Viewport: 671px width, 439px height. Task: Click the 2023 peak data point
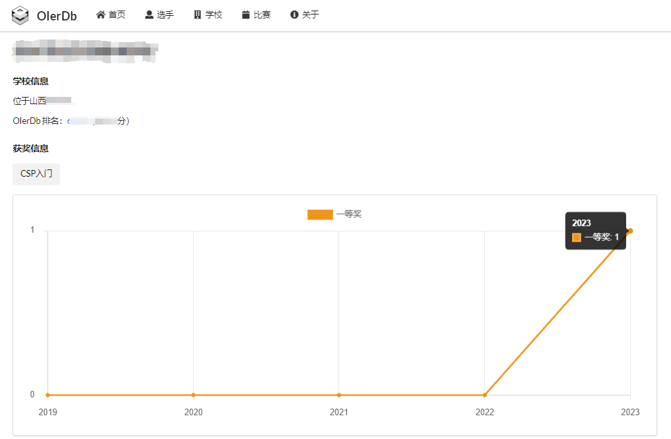point(631,230)
